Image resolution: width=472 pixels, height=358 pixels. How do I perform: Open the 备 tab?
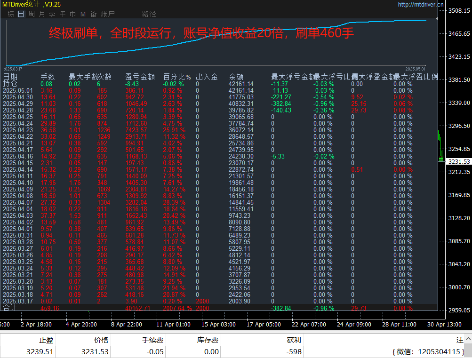[x=93, y=14]
